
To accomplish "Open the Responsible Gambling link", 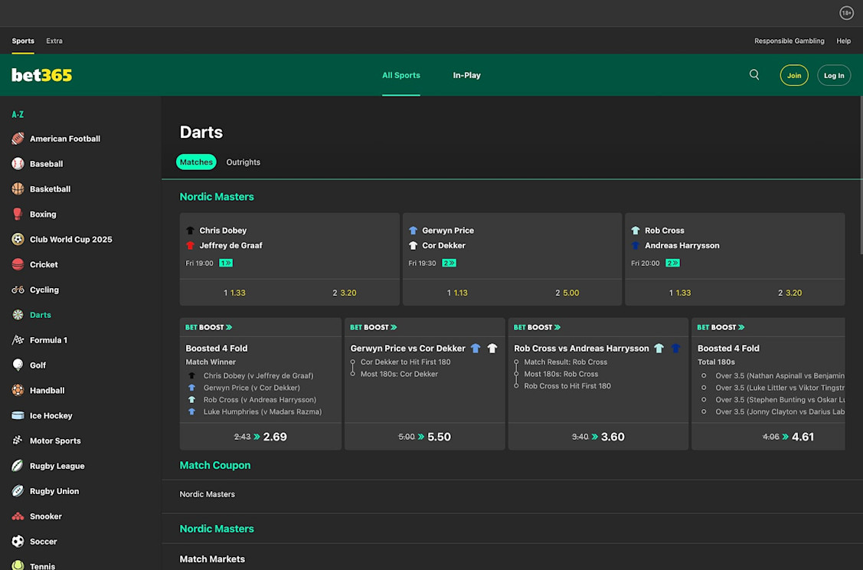I will point(789,41).
